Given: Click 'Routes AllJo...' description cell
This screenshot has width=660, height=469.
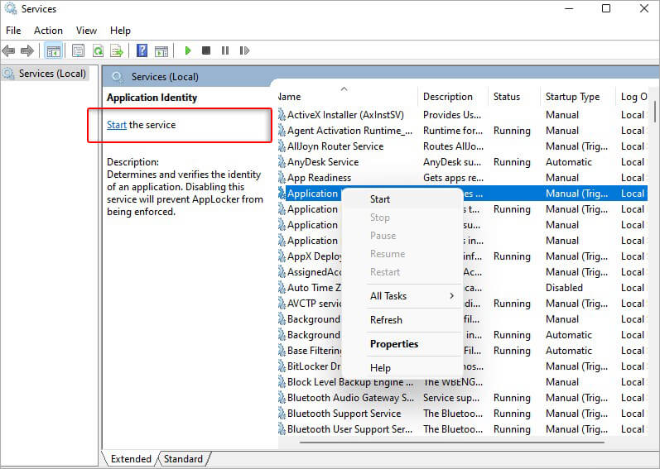Looking at the screenshot, I should pos(453,146).
